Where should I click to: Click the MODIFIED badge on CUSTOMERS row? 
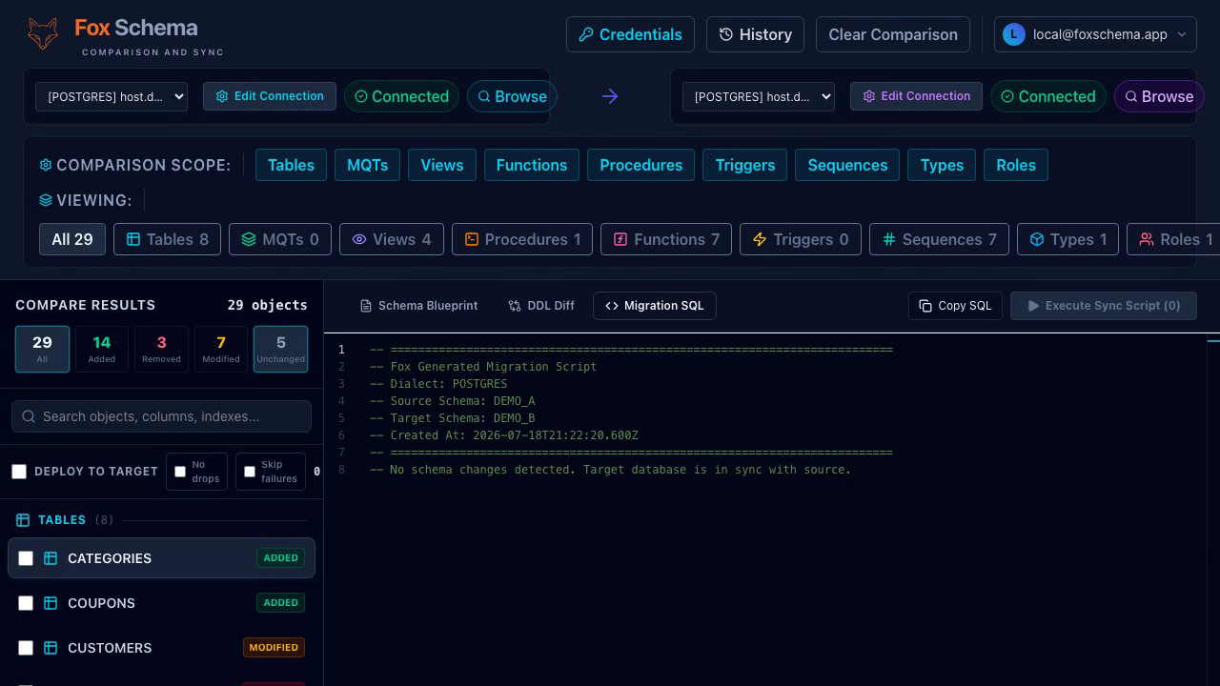coord(274,648)
